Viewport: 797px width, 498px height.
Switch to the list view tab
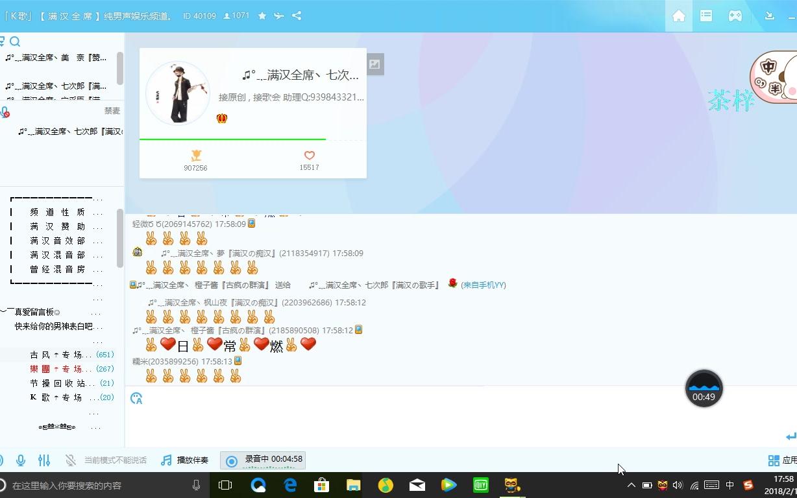pyautogui.click(x=706, y=16)
